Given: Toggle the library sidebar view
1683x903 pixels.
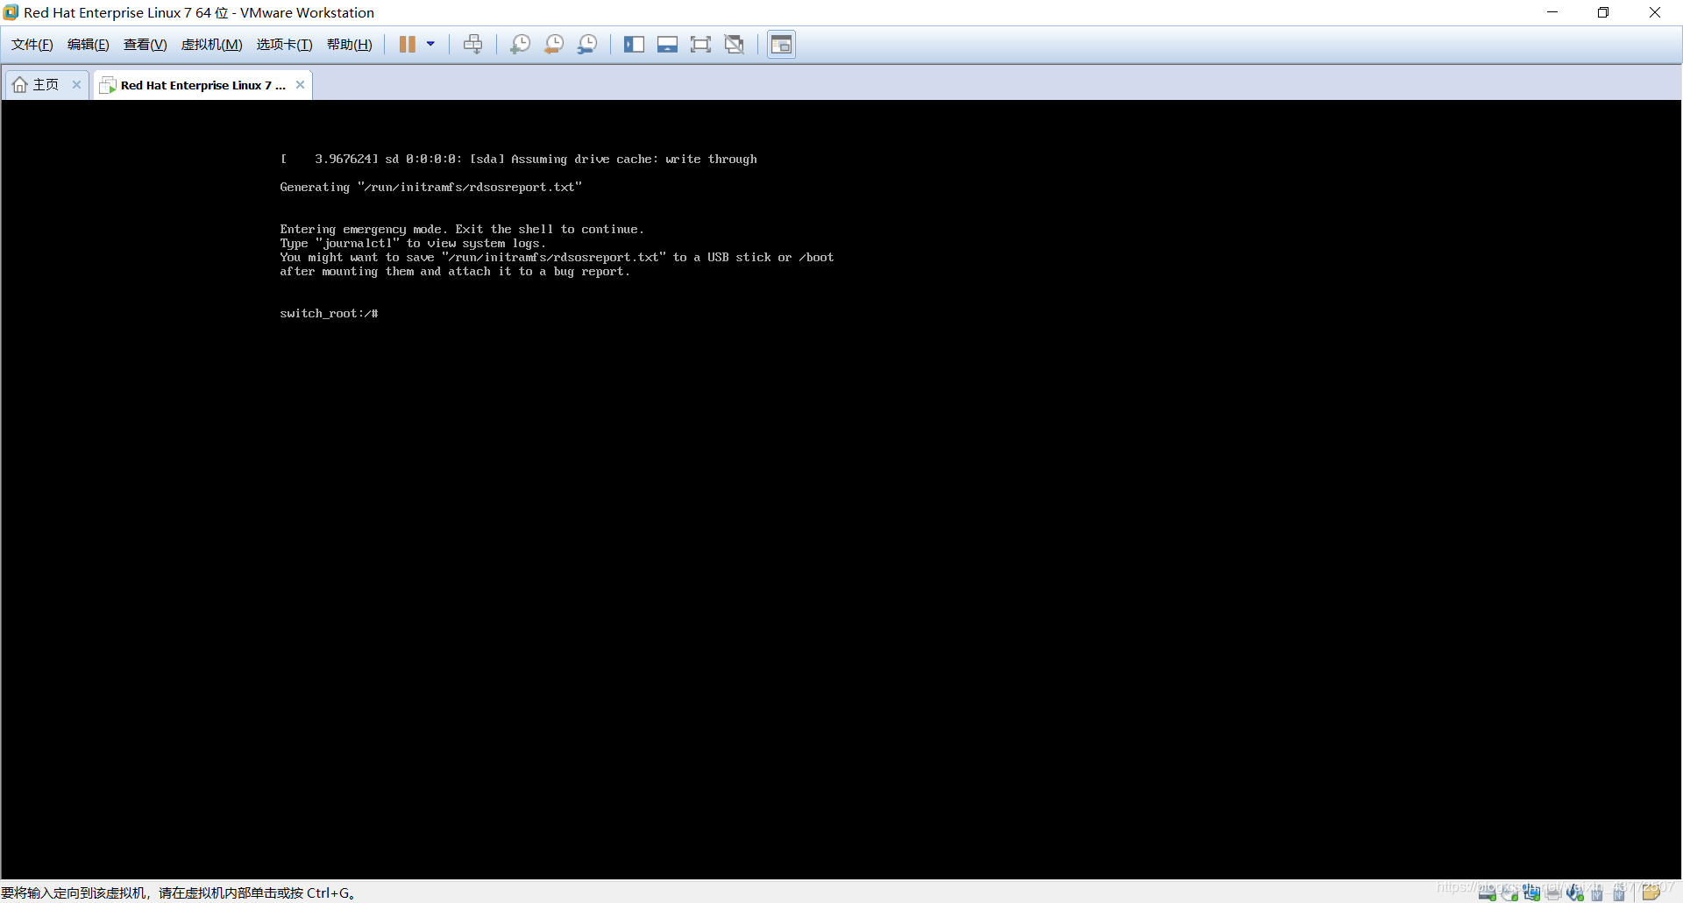Looking at the screenshot, I should pyautogui.click(x=634, y=44).
